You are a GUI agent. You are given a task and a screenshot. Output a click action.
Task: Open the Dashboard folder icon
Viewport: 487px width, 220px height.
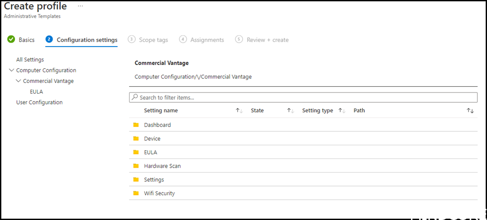pos(136,125)
